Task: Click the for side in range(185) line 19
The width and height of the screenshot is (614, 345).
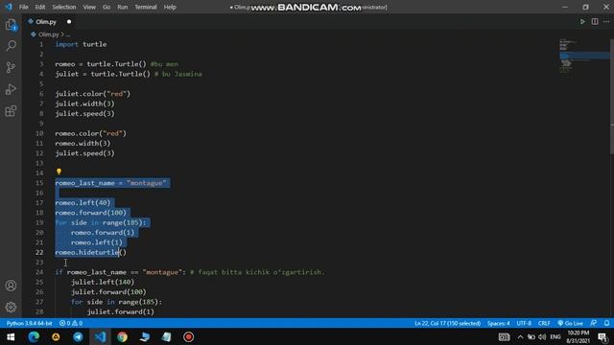Action: pyautogui.click(x=100, y=222)
